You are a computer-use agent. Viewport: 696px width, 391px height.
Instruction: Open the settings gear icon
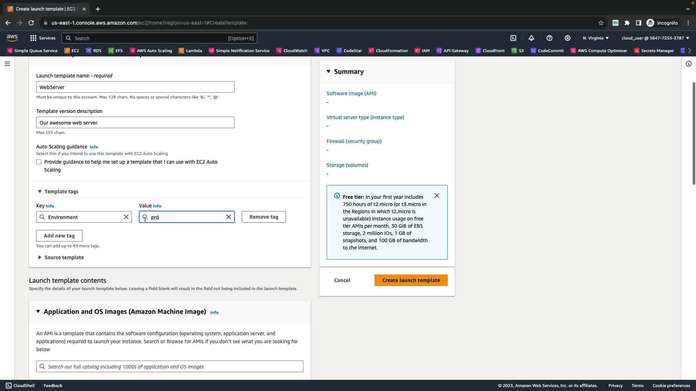pyautogui.click(x=568, y=38)
